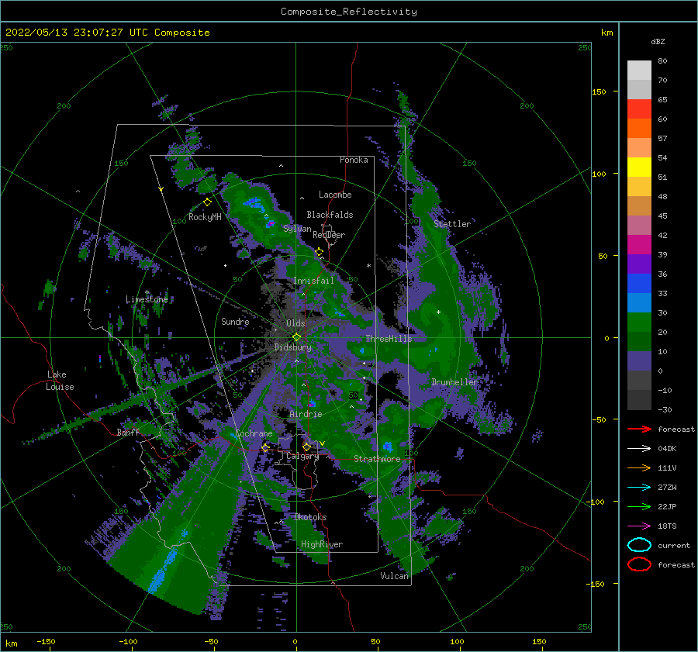Click the red forecast arrow in legend
Screen dimensions: 698x652
click(x=639, y=429)
